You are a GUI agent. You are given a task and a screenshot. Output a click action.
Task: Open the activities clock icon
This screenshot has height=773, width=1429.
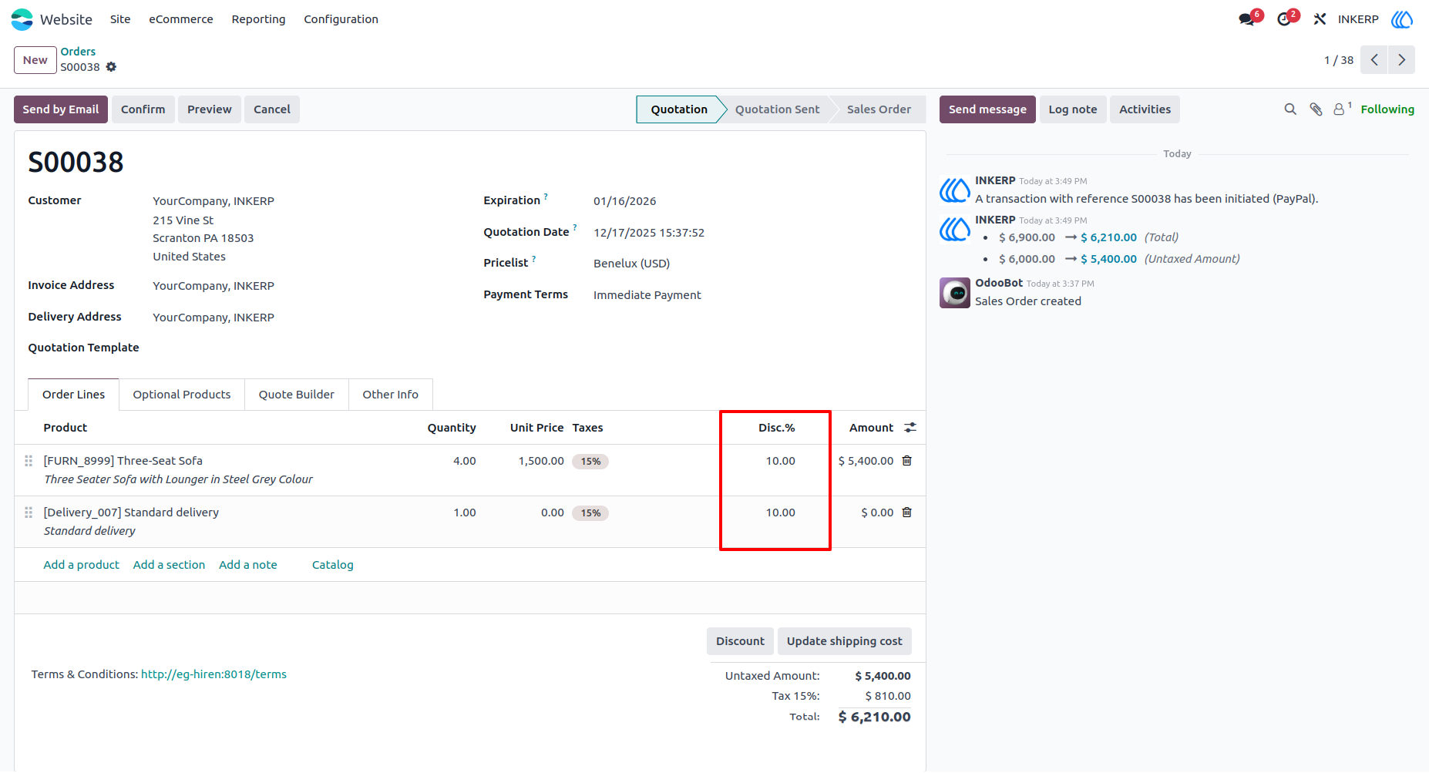pyautogui.click(x=1285, y=19)
